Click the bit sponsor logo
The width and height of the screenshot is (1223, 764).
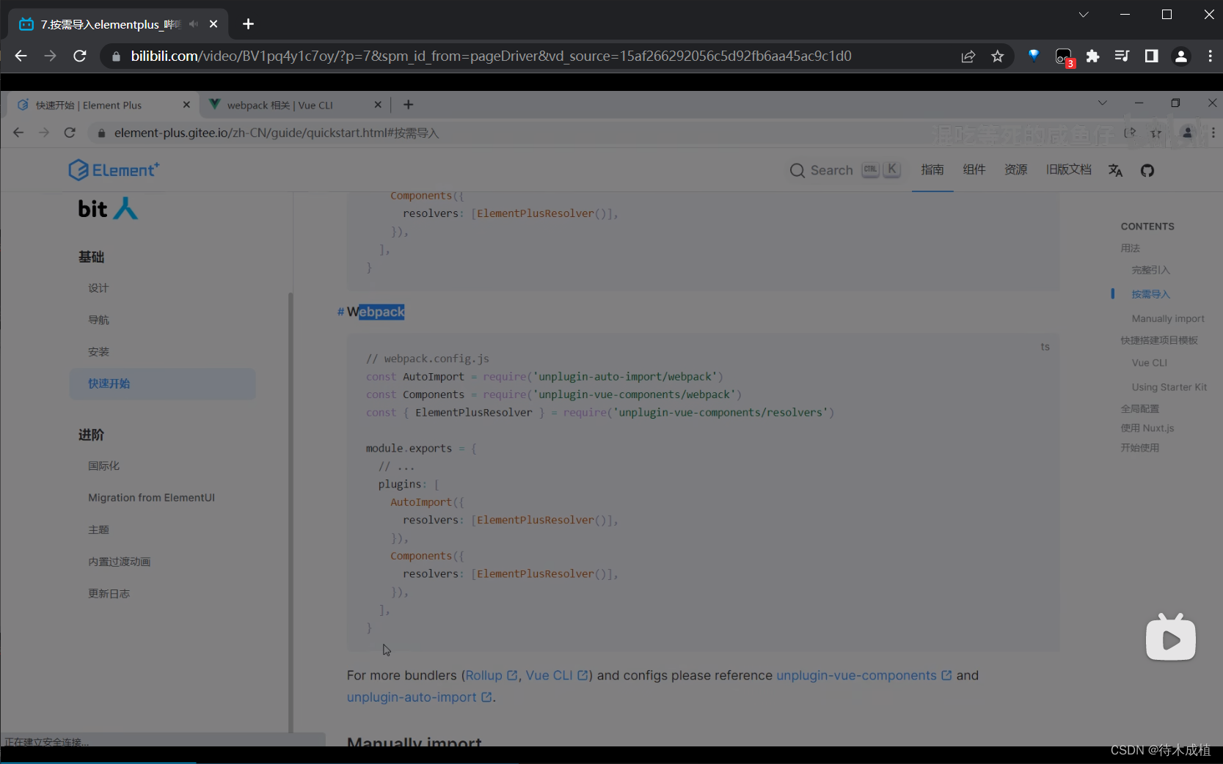click(108, 209)
